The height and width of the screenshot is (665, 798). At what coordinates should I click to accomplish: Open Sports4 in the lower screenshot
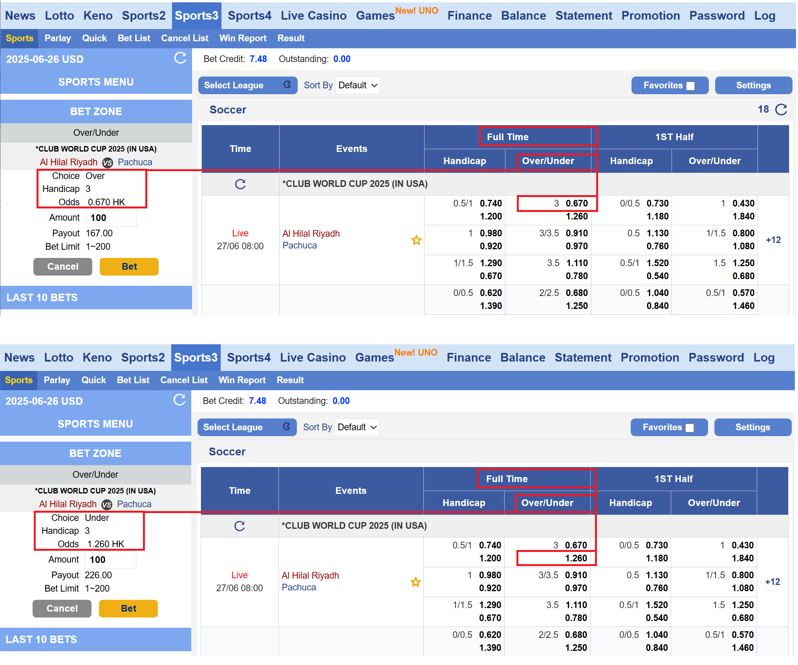point(249,358)
